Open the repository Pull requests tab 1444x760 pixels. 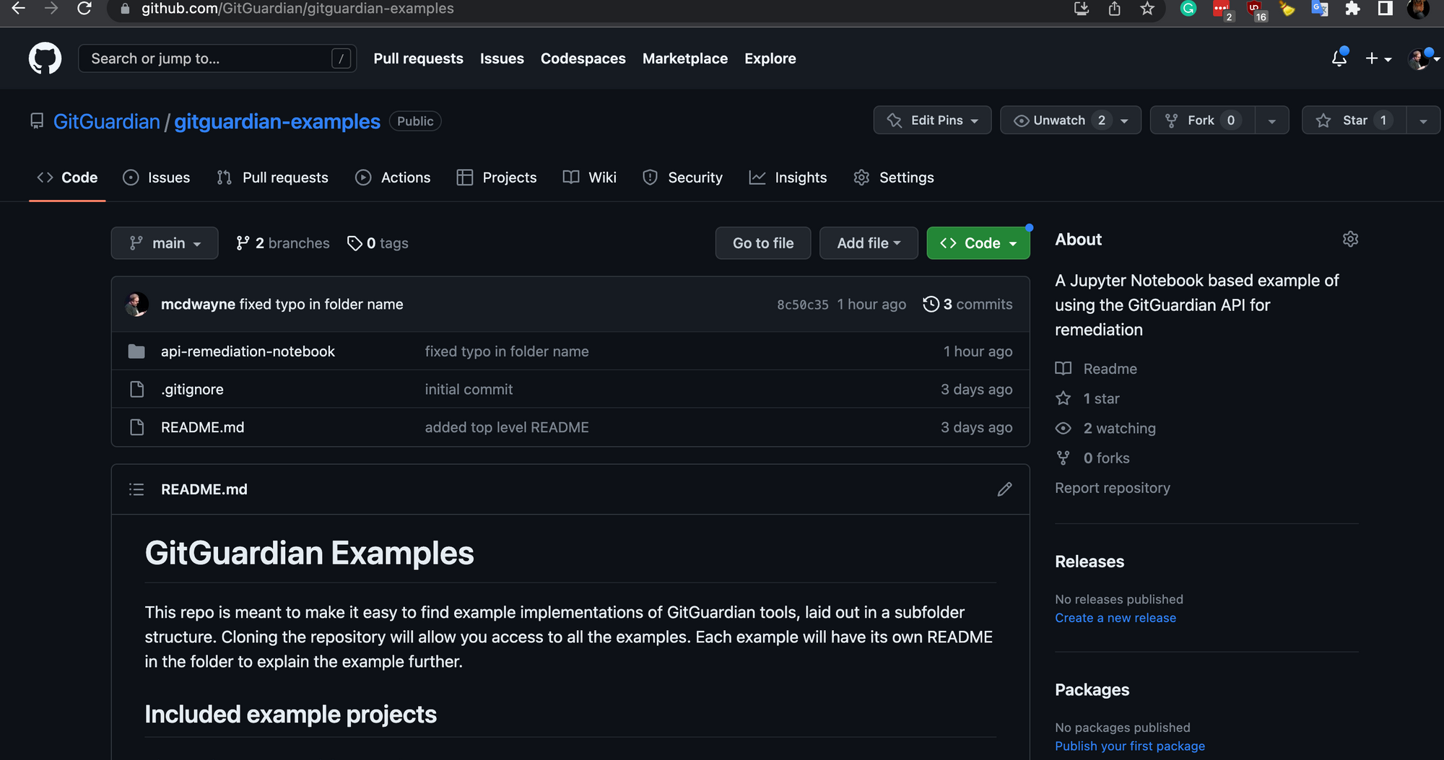pos(273,178)
